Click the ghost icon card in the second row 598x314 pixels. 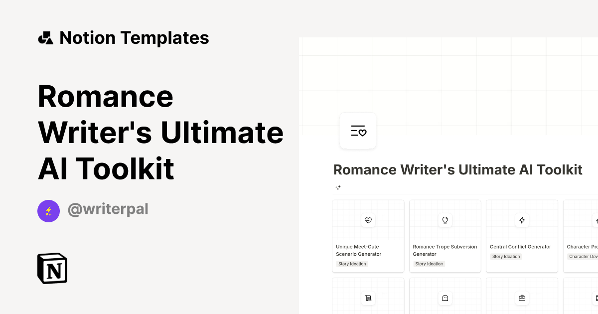(445, 298)
